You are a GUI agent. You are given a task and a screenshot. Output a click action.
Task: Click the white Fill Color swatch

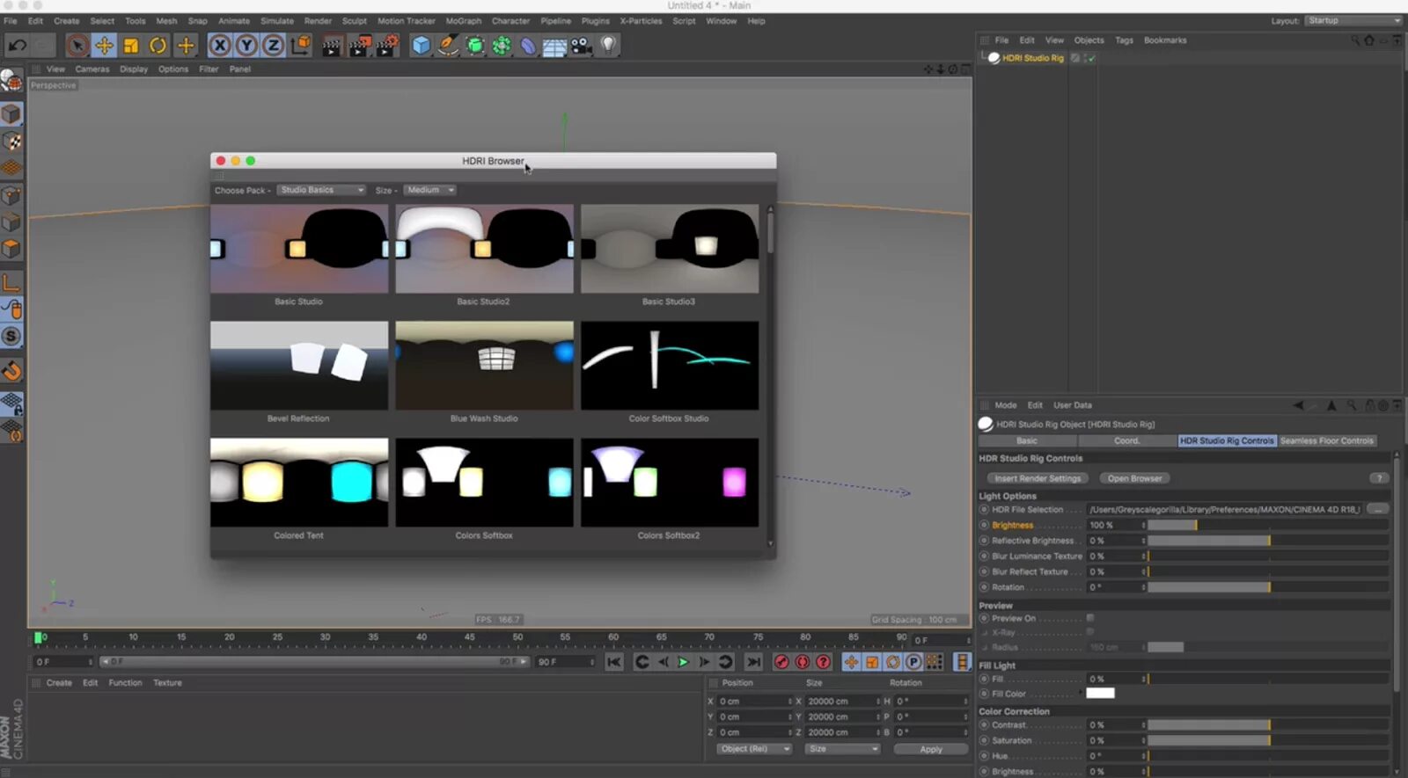[1100, 694]
